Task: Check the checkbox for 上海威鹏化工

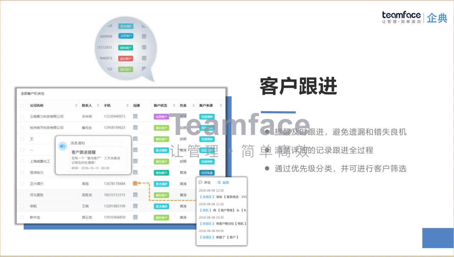Action: pyautogui.click(x=22, y=161)
